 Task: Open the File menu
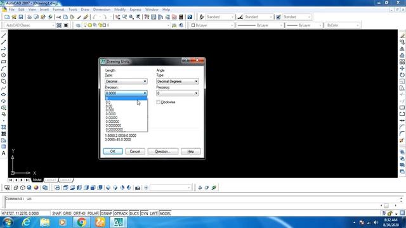(11, 9)
